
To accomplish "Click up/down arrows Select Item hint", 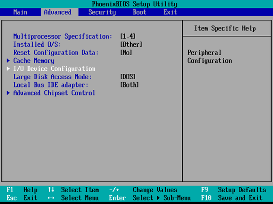I will [73, 190].
